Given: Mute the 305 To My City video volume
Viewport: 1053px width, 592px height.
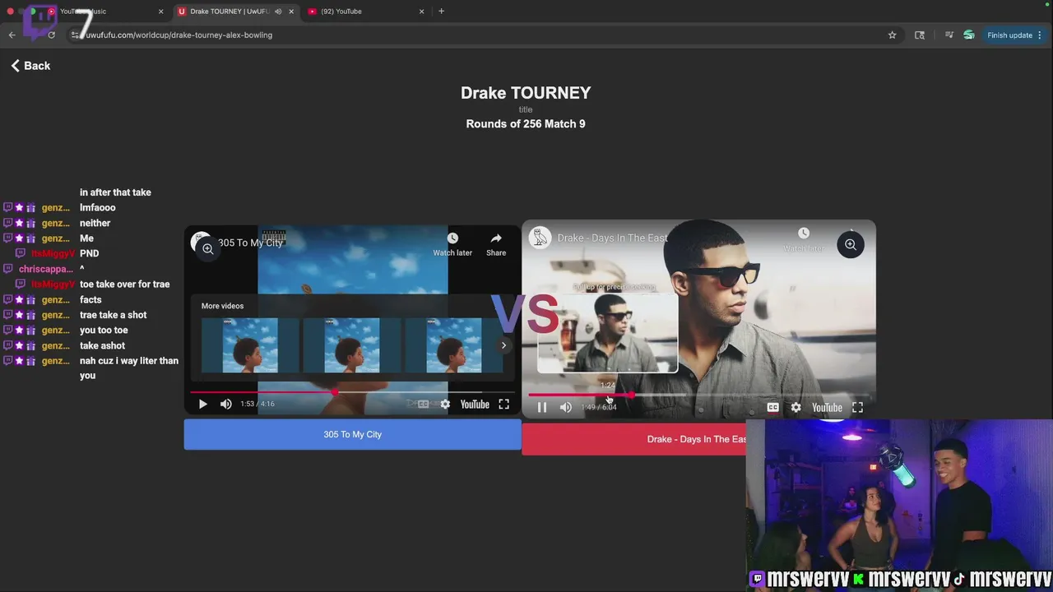Looking at the screenshot, I should 226,404.
